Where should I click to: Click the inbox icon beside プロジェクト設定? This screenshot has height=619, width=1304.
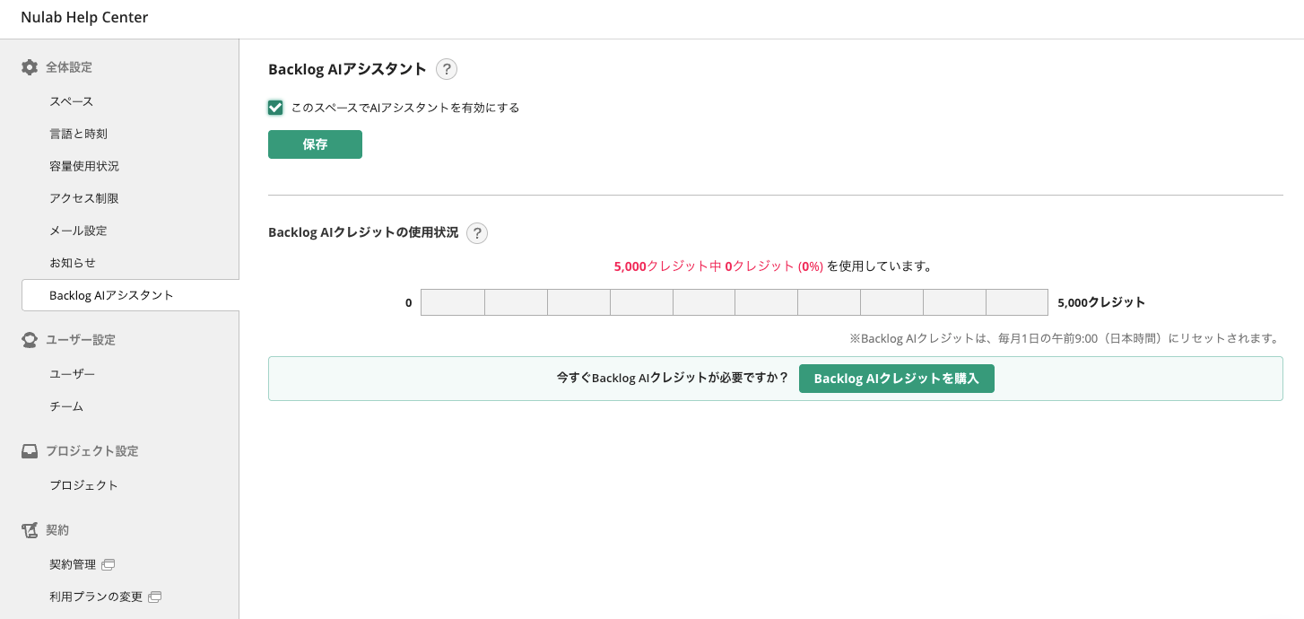pos(30,451)
